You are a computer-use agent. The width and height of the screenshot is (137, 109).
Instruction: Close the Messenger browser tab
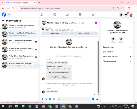point(34,3)
